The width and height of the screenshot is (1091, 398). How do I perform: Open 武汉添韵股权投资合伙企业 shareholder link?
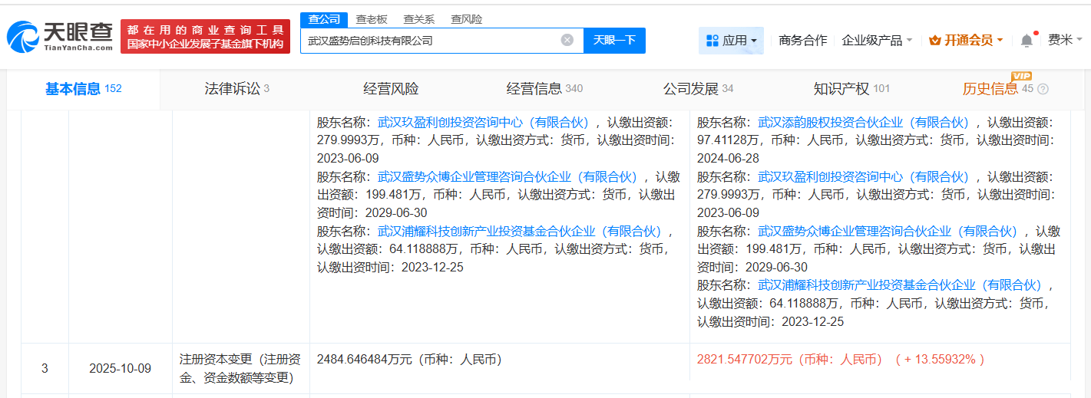click(864, 122)
